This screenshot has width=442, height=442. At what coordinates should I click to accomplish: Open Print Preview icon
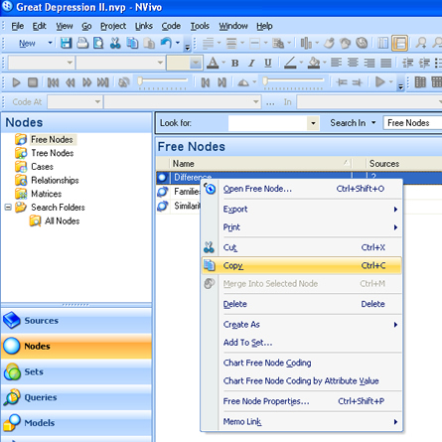pyautogui.click(x=98, y=44)
